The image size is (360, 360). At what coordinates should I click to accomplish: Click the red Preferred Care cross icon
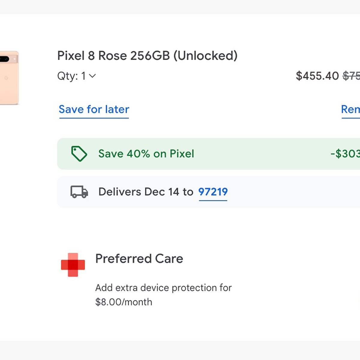tap(73, 265)
